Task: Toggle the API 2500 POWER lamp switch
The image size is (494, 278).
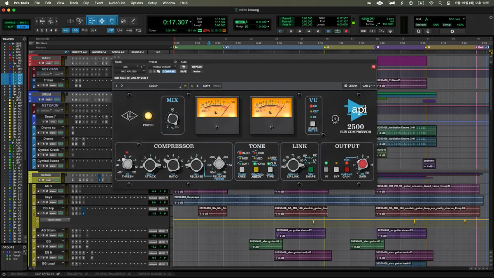Action: 148,116
